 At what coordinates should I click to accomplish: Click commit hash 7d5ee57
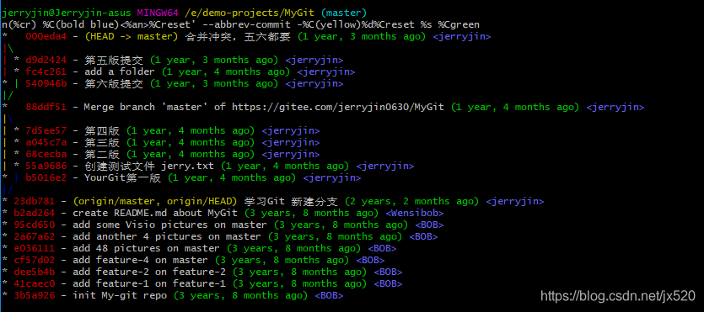click(x=46, y=131)
